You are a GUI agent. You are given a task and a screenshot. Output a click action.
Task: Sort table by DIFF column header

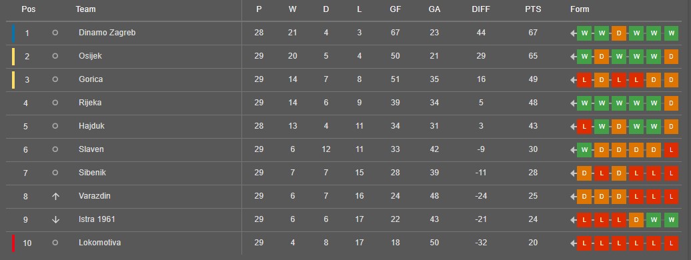pos(481,9)
